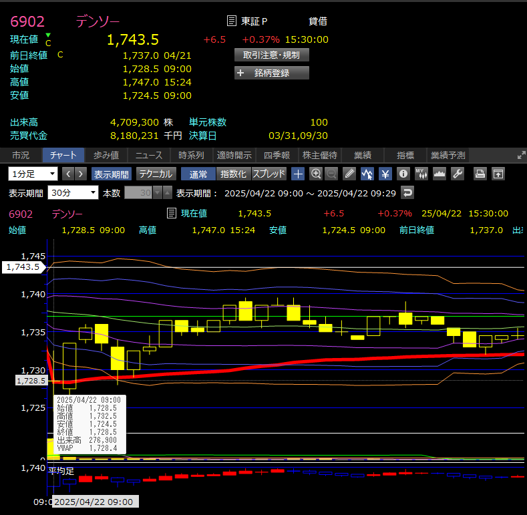Click the 決算日 value 03/31,09/30
The height and width of the screenshot is (515, 527).
[x=298, y=136]
